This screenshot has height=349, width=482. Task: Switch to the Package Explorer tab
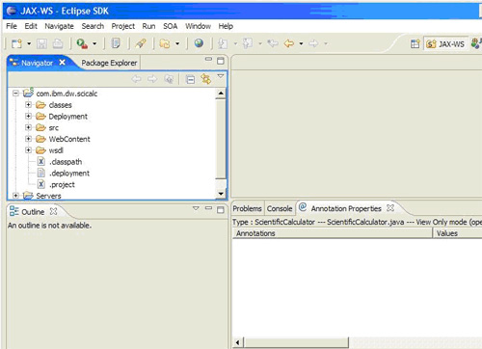pyautogui.click(x=109, y=63)
